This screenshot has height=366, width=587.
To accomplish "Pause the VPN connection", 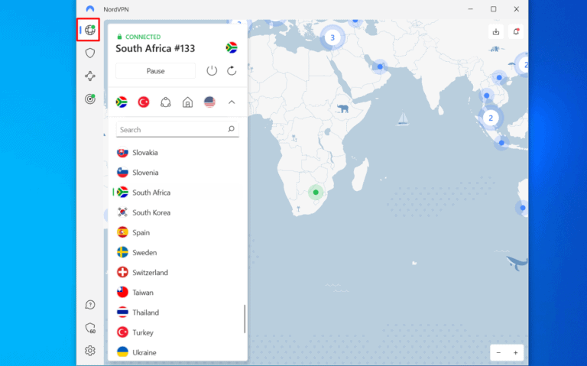I will click(155, 71).
